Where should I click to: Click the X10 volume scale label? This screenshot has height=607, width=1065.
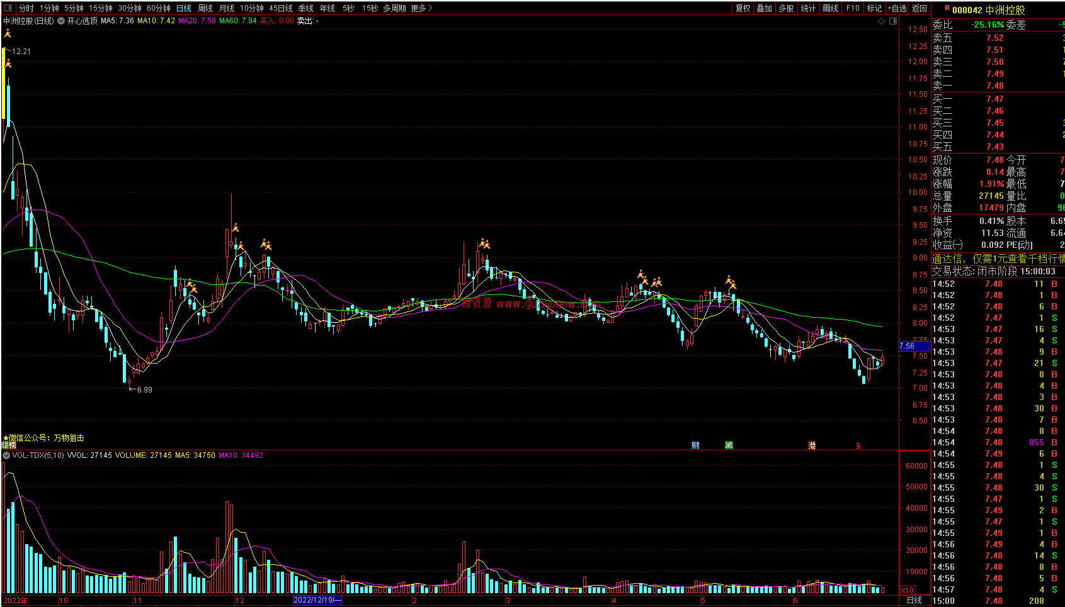[x=907, y=590]
